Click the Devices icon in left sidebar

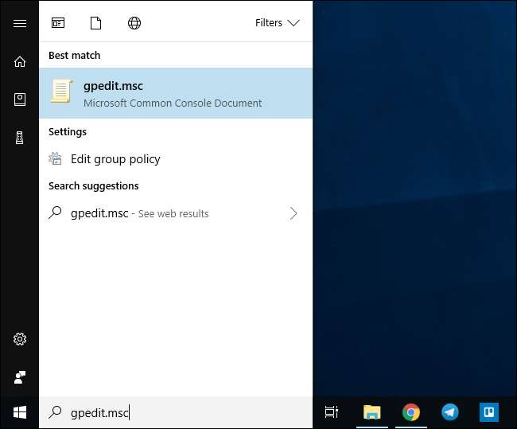pyautogui.click(x=19, y=138)
